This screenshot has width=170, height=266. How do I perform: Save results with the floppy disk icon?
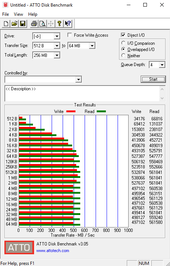23,23
